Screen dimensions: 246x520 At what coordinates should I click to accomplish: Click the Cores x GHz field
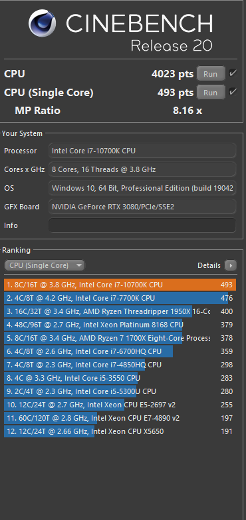click(x=142, y=169)
